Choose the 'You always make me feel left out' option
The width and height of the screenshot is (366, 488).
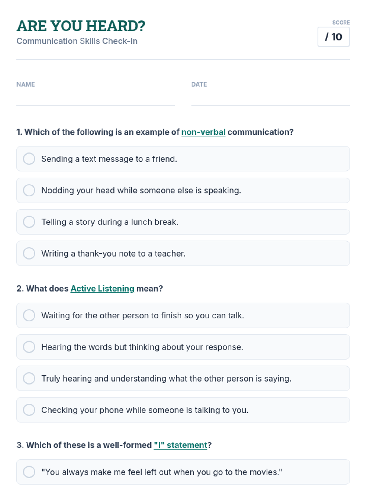[x=29, y=472]
